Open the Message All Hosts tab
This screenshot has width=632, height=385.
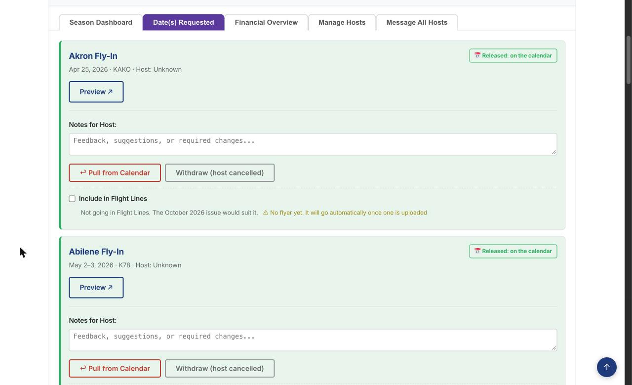point(417,22)
